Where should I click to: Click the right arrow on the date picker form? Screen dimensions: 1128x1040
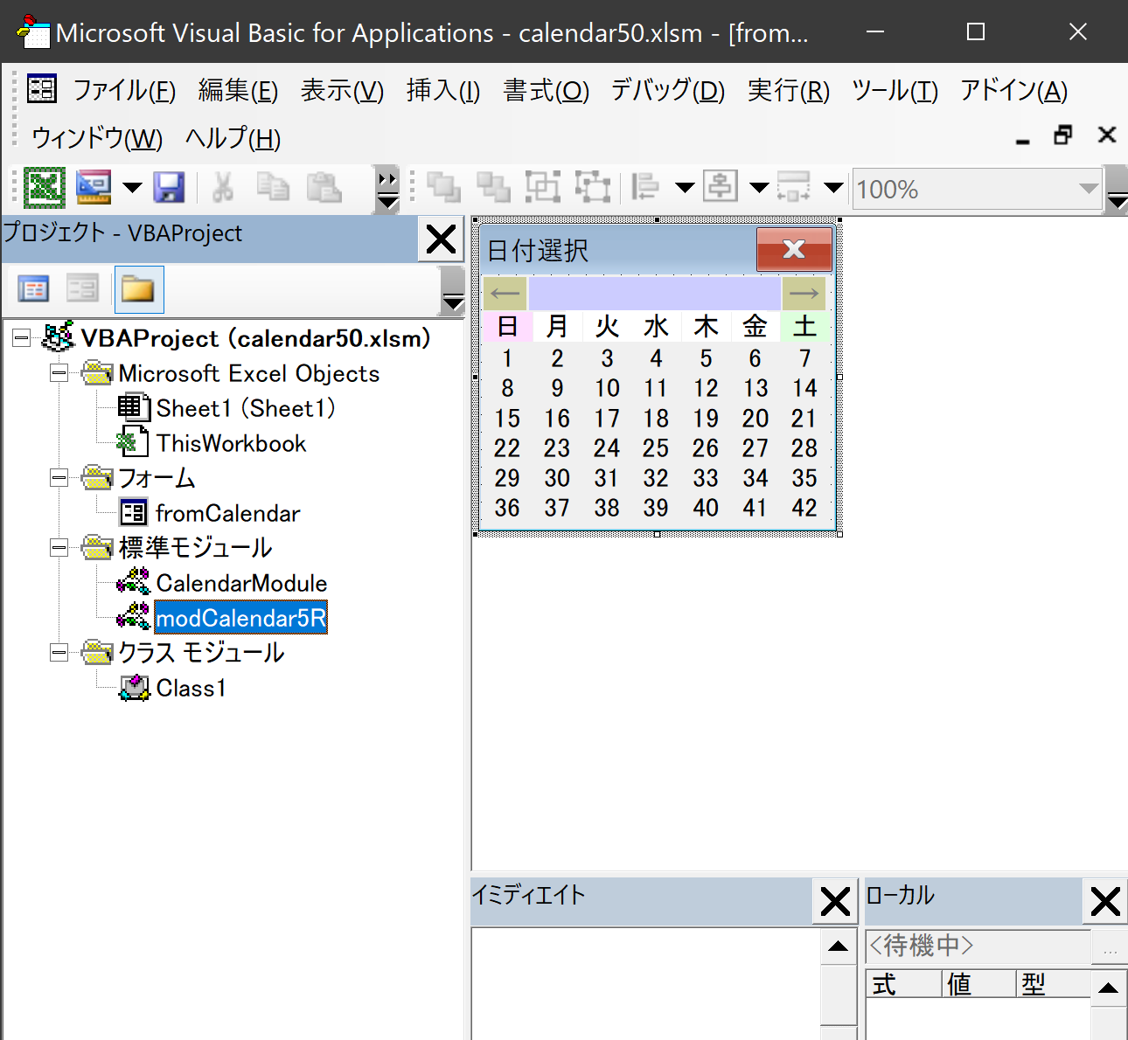[804, 294]
